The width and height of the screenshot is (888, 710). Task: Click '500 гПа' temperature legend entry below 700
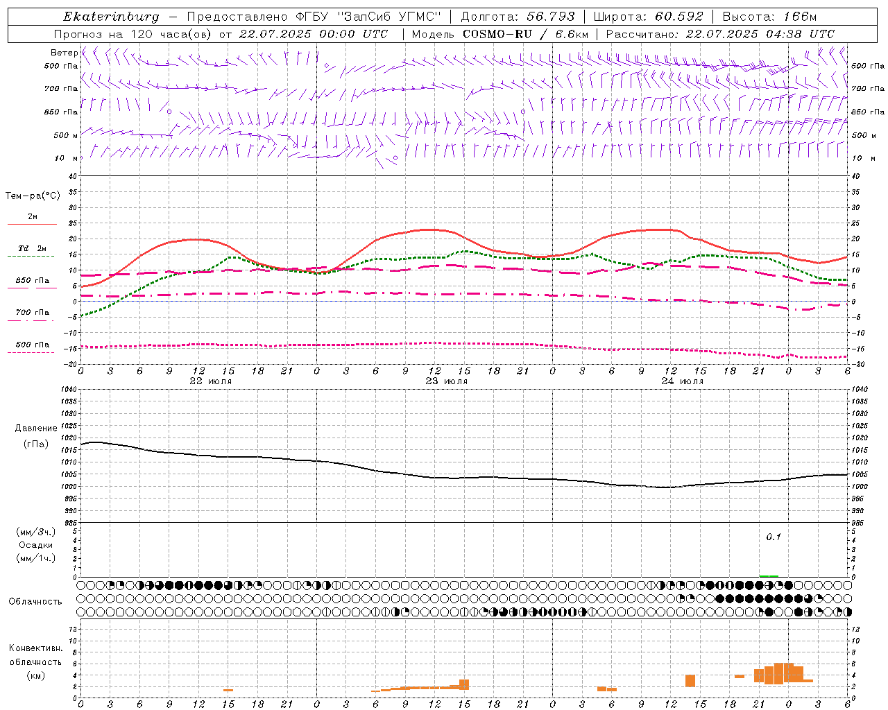[x=33, y=345]
